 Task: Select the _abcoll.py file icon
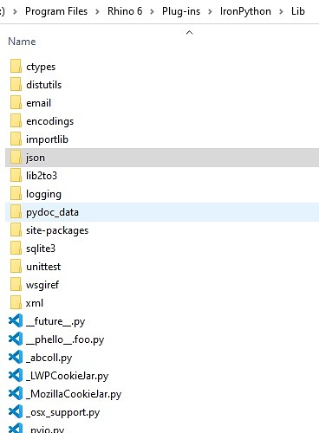(x=16, y=357)
